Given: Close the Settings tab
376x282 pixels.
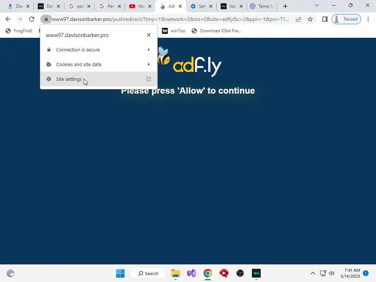Looking at the screenshot, I should click(211, 6).
